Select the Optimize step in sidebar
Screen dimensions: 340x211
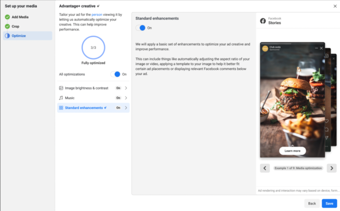pyautogui.click(x=19, y=36)
